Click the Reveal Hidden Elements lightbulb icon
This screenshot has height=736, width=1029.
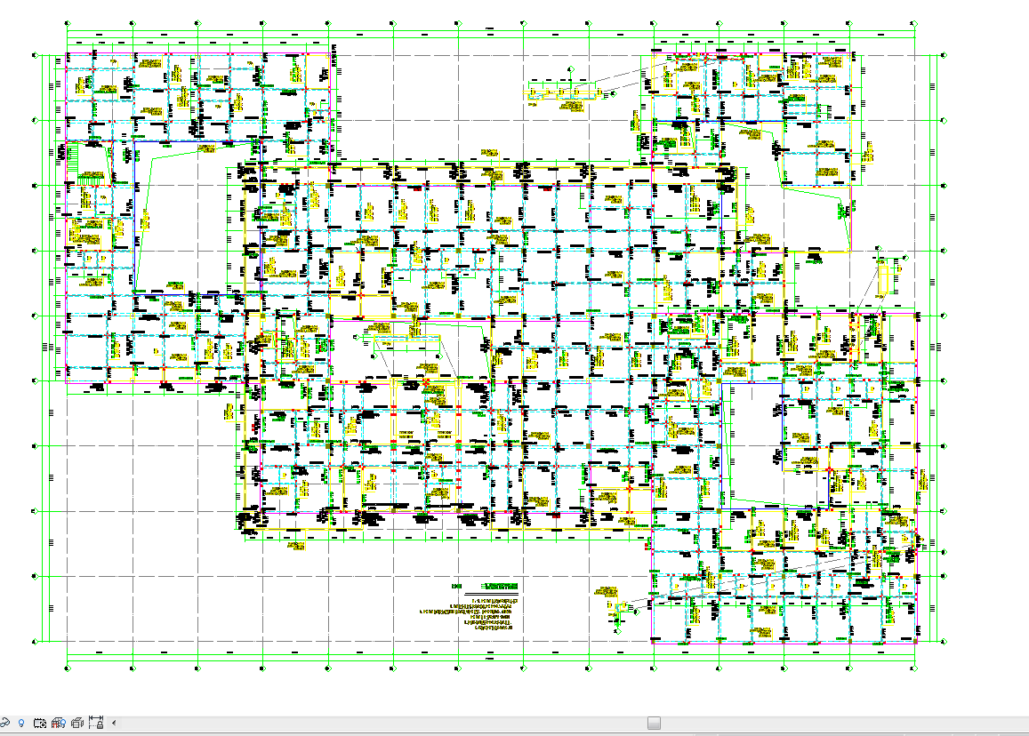point(20,724)
